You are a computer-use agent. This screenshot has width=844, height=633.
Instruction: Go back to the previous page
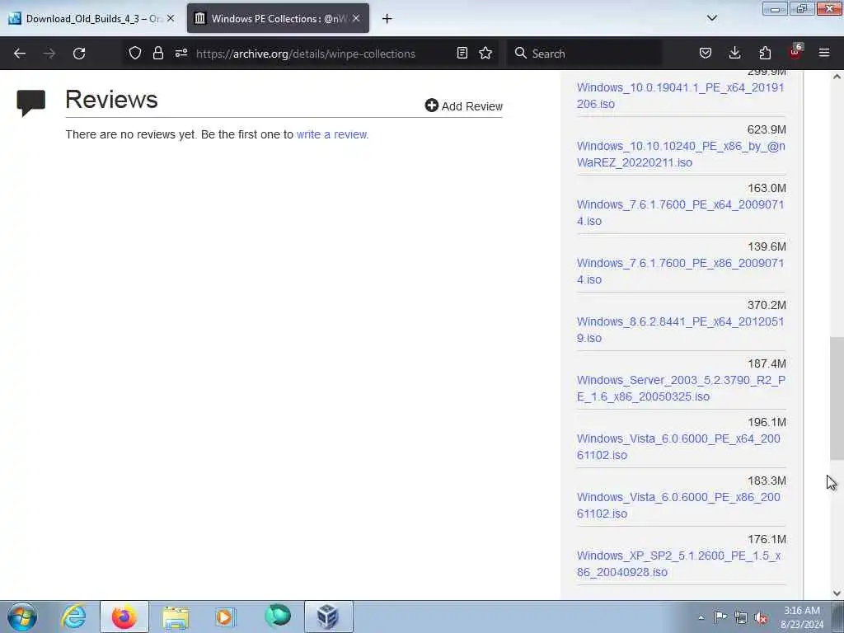click(x=20, y=54)
